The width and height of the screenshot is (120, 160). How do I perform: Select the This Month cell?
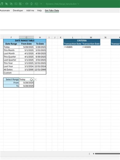point(11,50)
